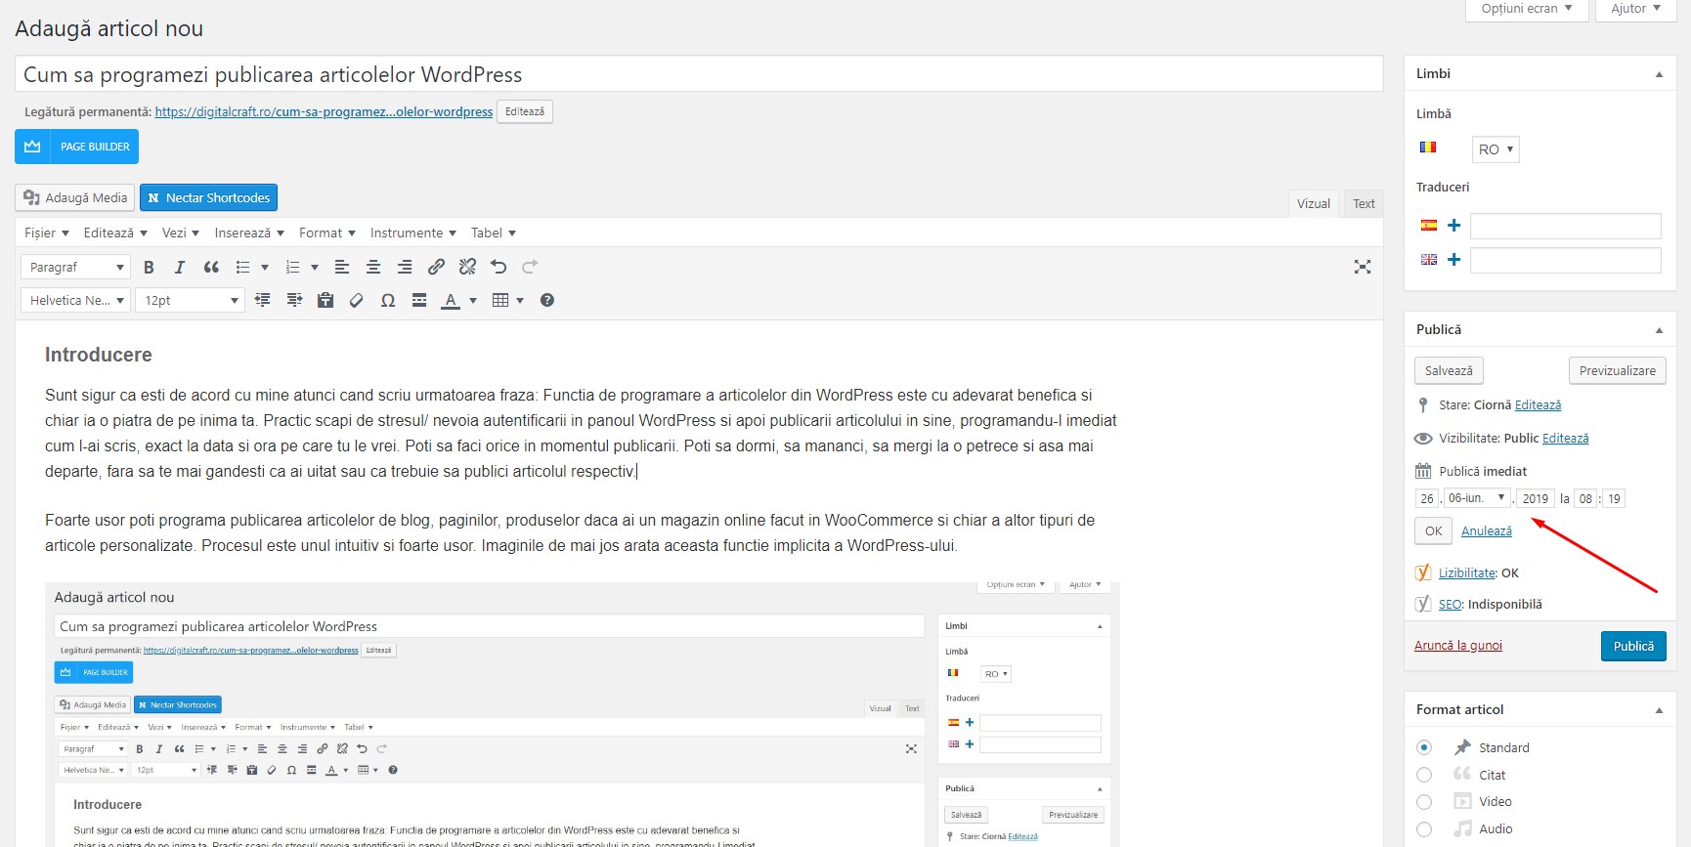Insert special character with omega icon
This screenshot has width=1691, height=847.
pyautogui.click(x=388, y=300)
